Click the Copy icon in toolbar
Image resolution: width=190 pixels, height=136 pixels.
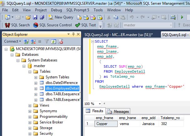pos(116,17)
